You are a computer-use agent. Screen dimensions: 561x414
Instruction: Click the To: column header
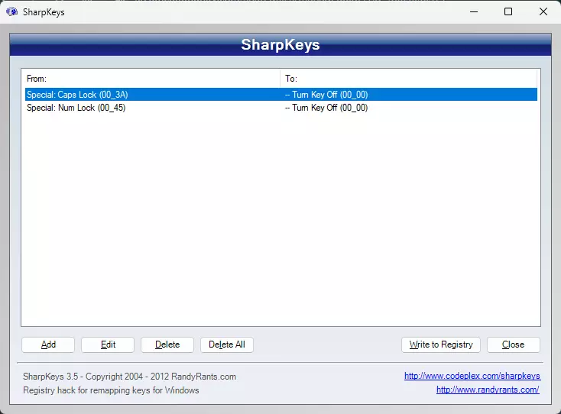pyautogui.click(x=409, y=79)
